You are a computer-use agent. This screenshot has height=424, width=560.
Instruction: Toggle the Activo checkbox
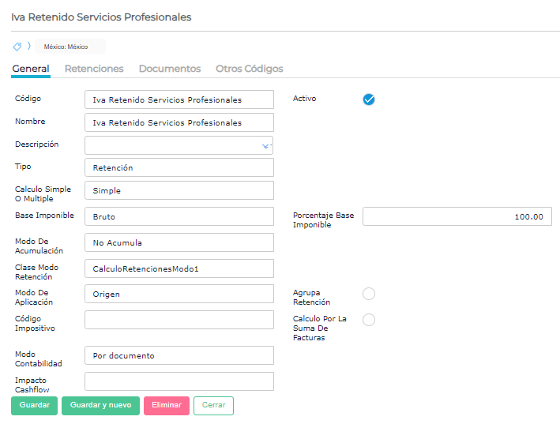click(x=369, y=99)
